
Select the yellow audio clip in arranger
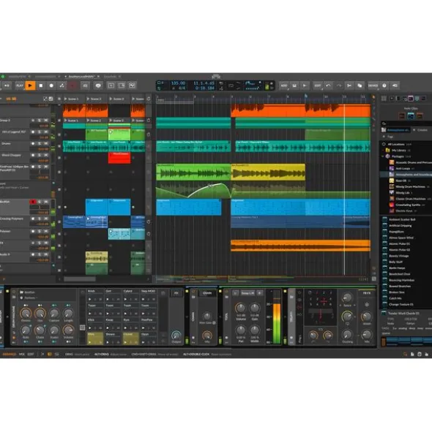pyautogui.click(x=268, y=173)
